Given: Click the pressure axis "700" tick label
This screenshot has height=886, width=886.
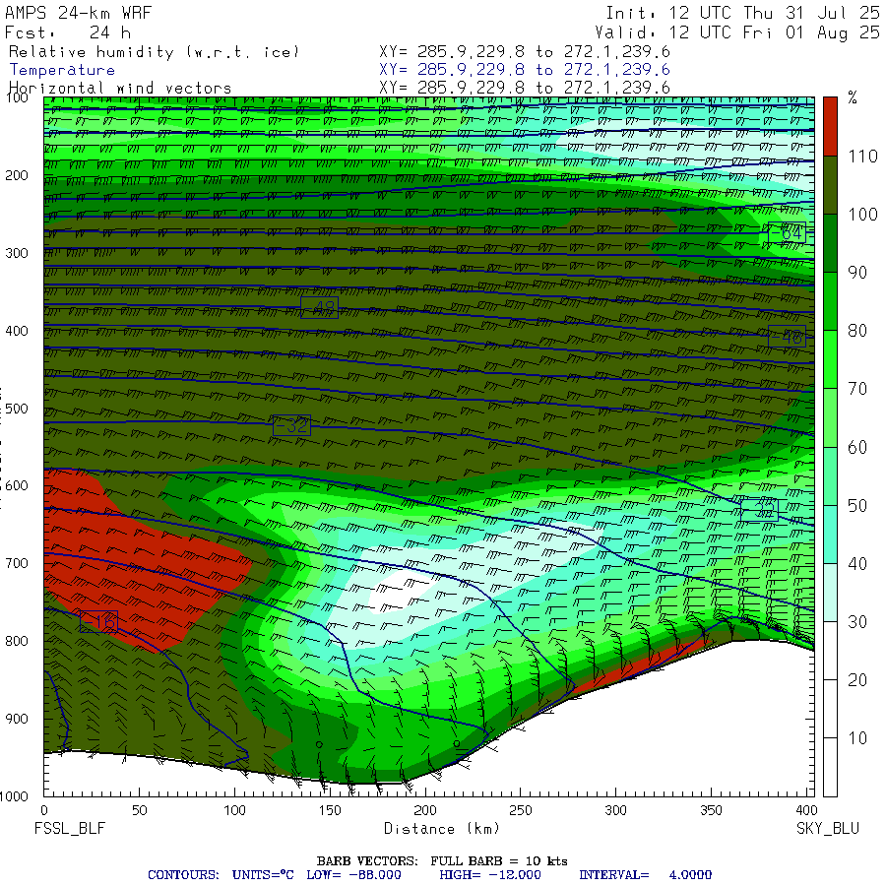Looking at the screenshot, I should [x=17, y=563].
